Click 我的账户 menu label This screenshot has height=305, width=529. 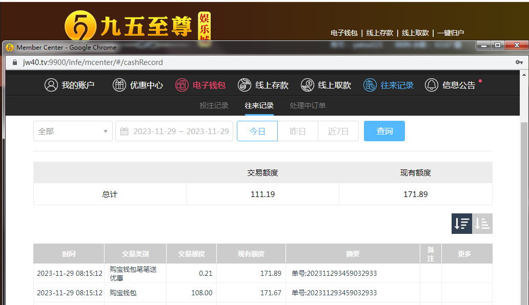tap(78, 85)
